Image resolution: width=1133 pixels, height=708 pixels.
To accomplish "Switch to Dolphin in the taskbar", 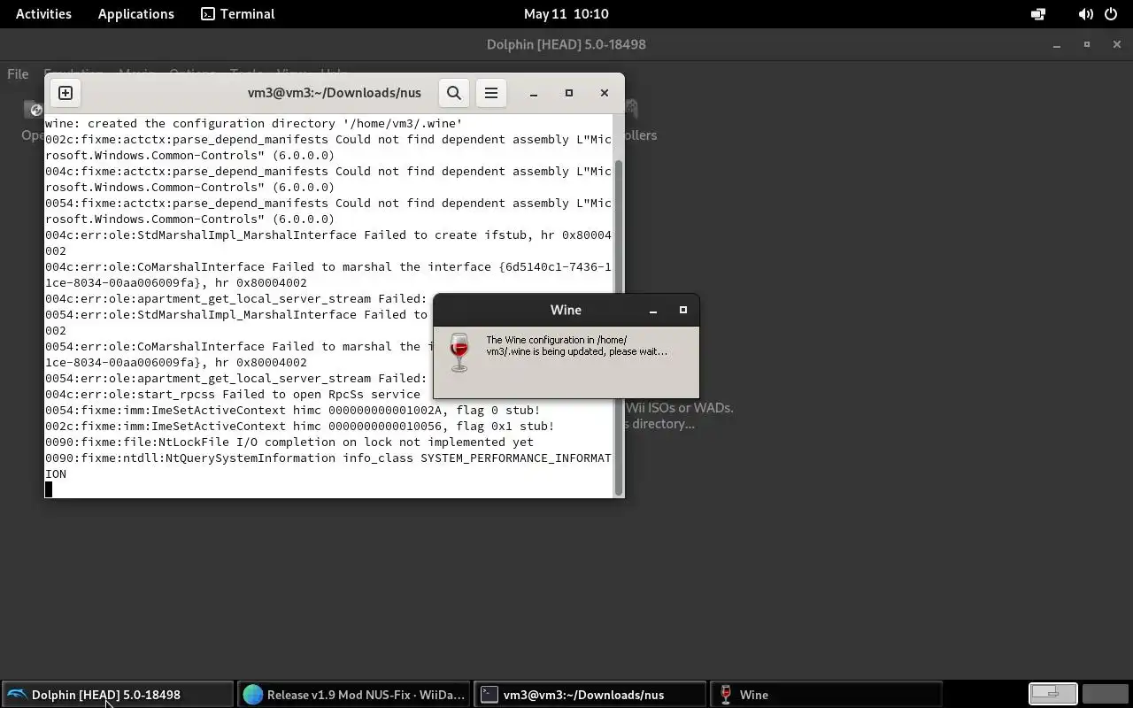I will coord(118,695).
